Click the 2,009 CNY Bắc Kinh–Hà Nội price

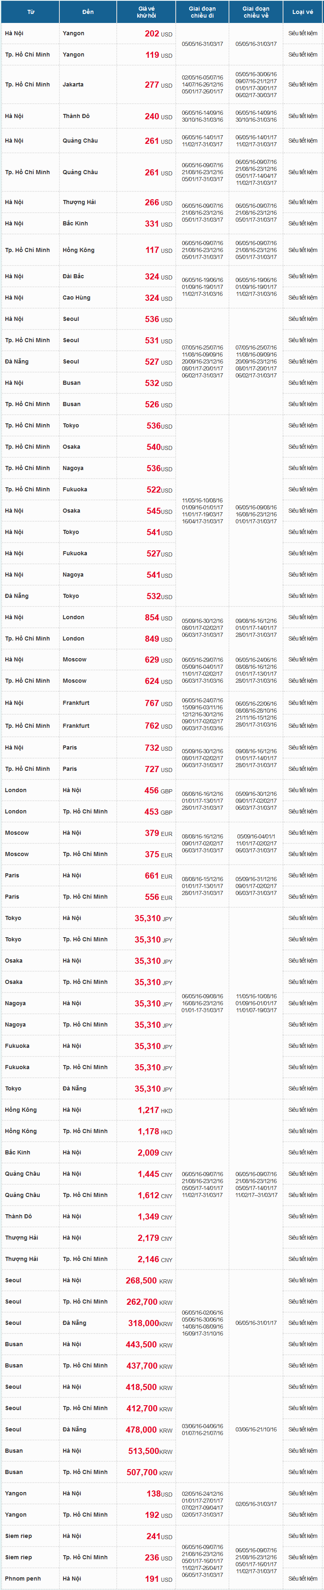click(155, 1152)
